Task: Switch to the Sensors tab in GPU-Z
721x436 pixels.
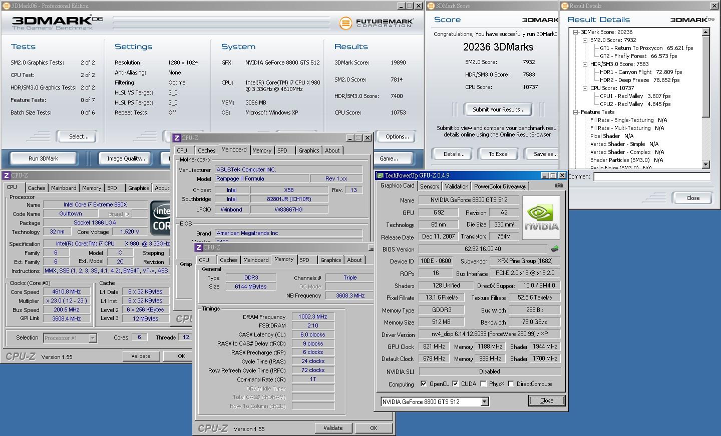Action: pyautogui.click(x=430, y=186)
